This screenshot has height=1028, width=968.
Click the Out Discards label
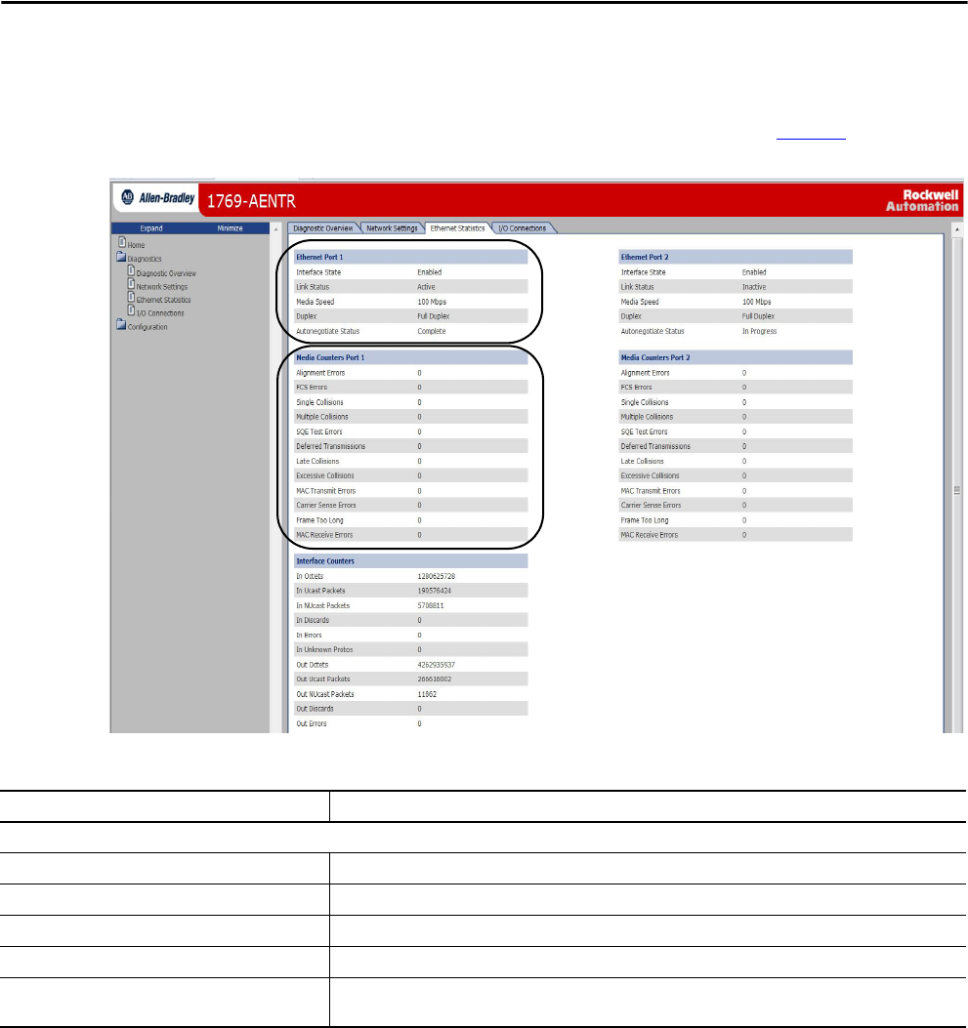click(315, 709)
